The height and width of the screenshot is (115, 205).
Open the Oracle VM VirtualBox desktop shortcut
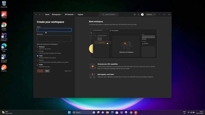click(4, 58)
